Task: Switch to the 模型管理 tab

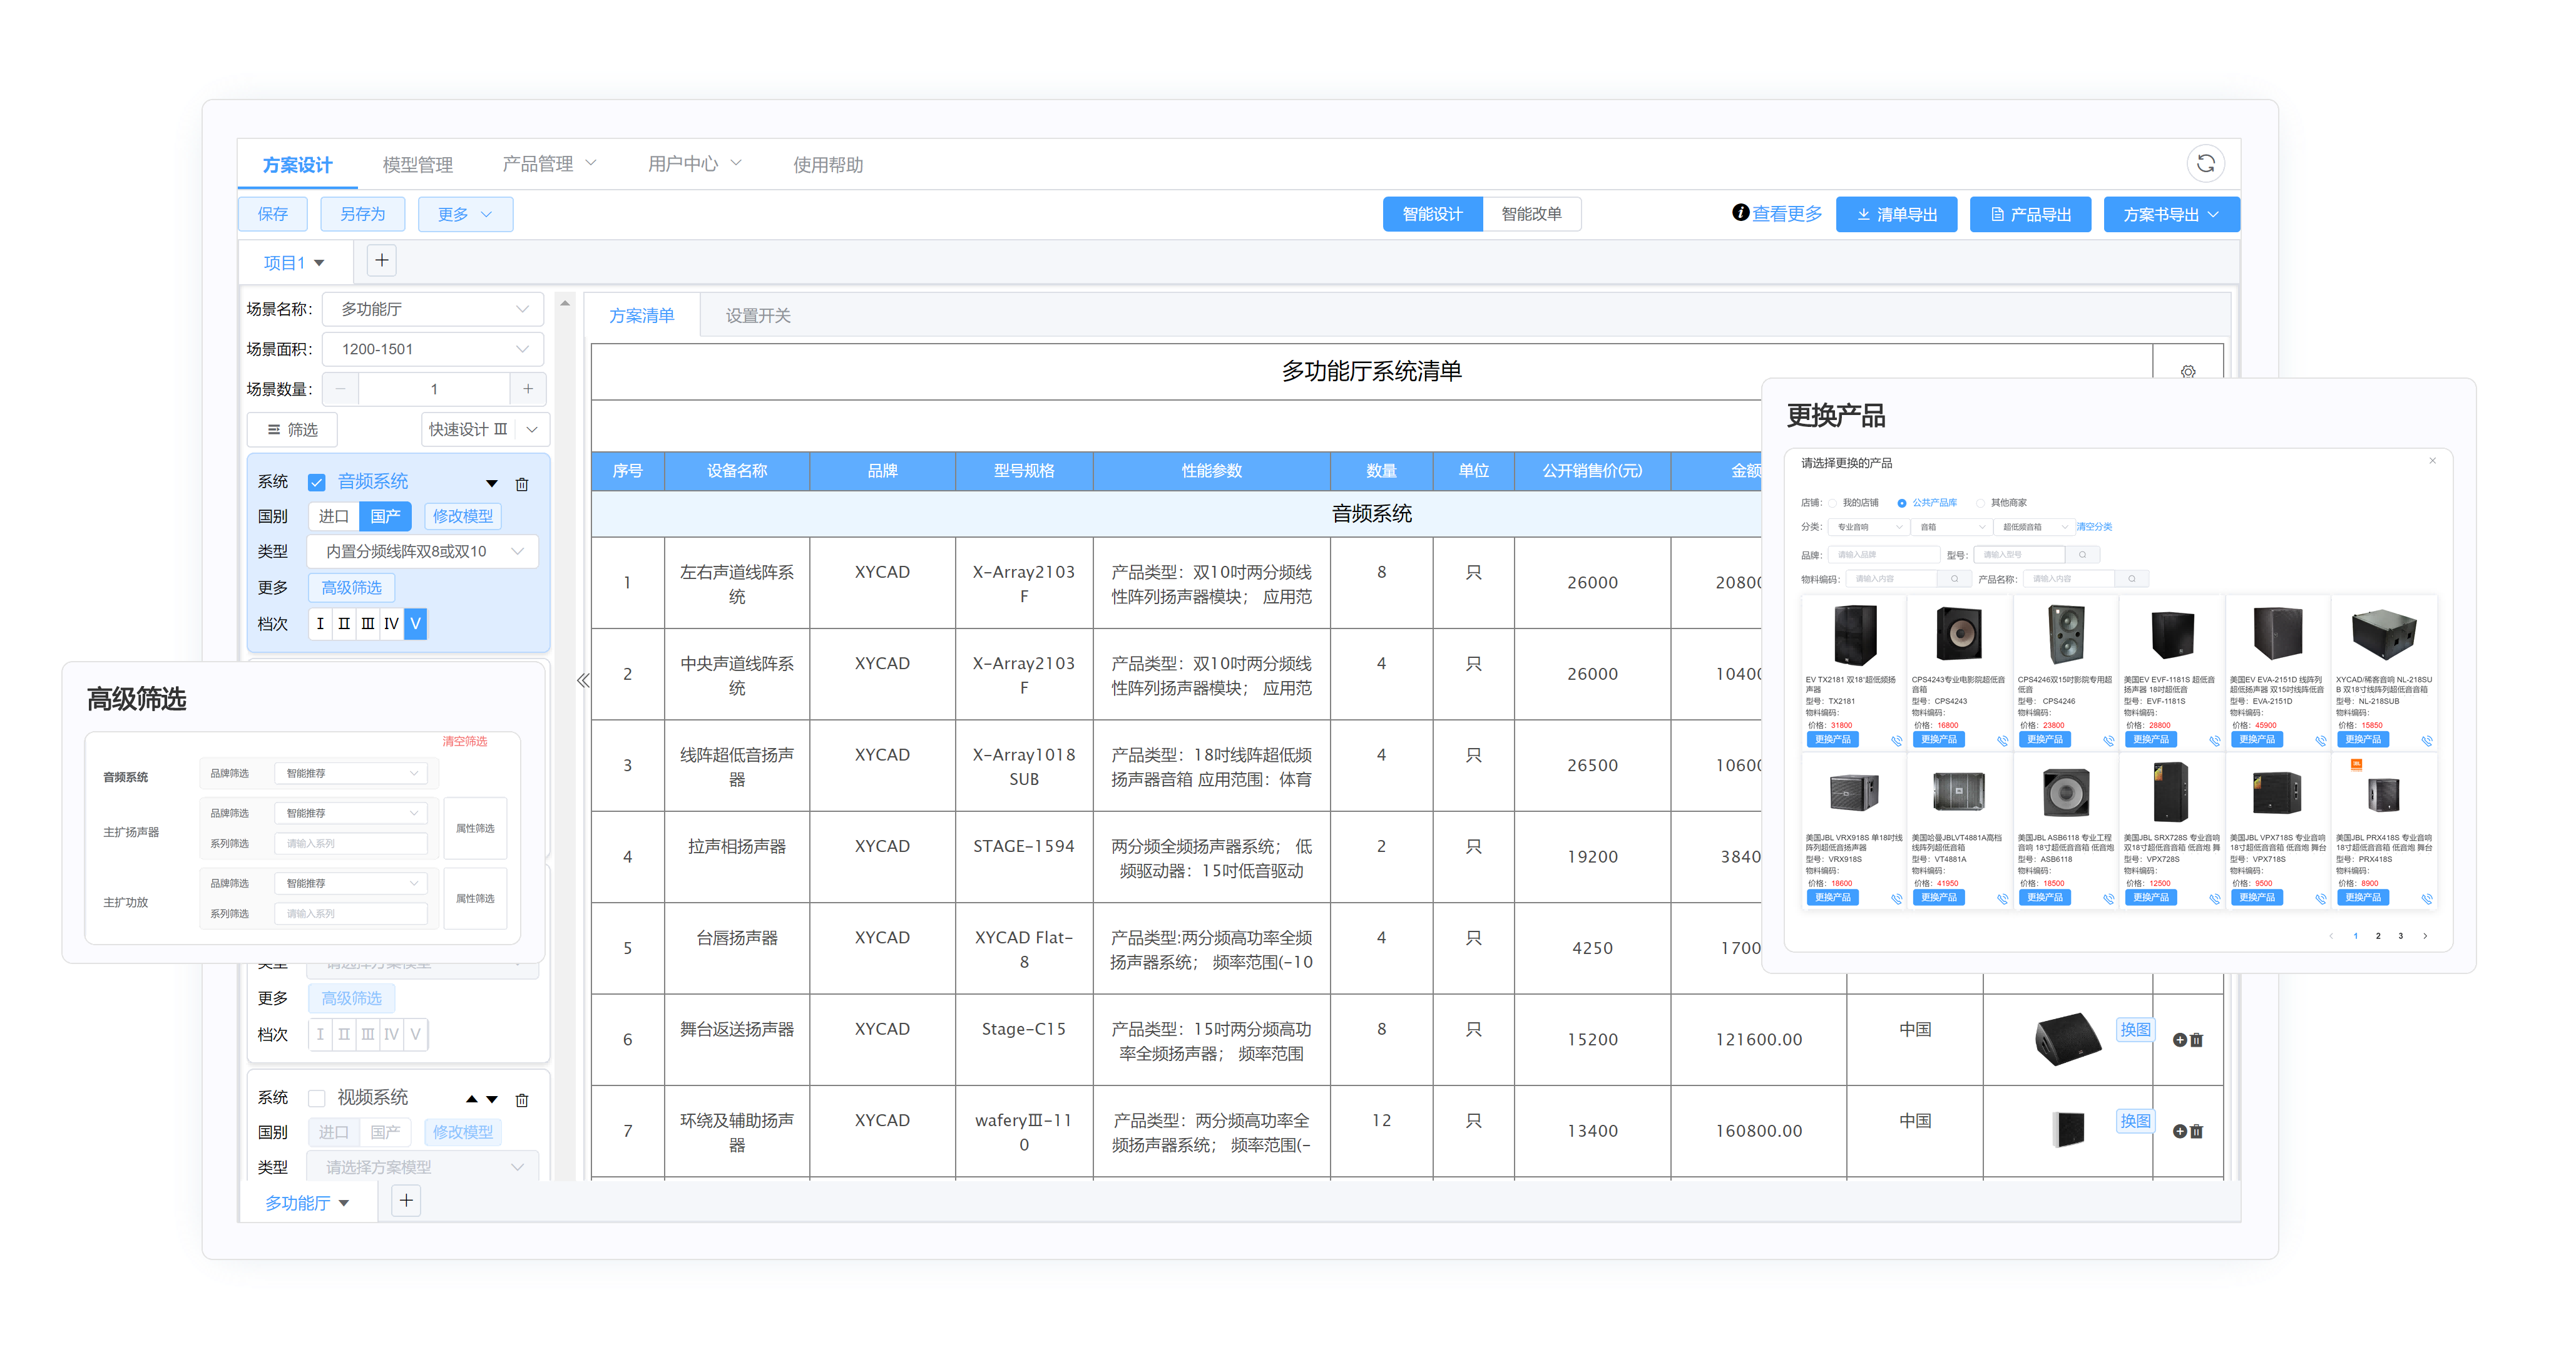Action: click(x=417, y=164)
